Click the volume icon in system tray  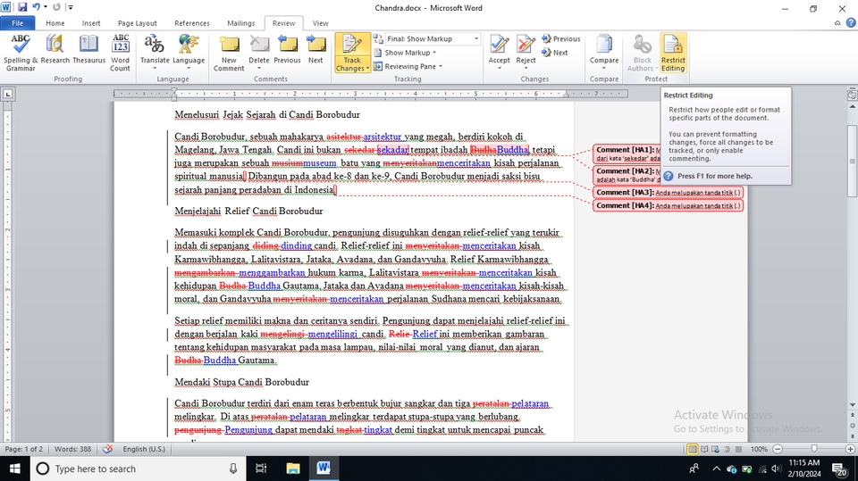(x=776, y=469)
